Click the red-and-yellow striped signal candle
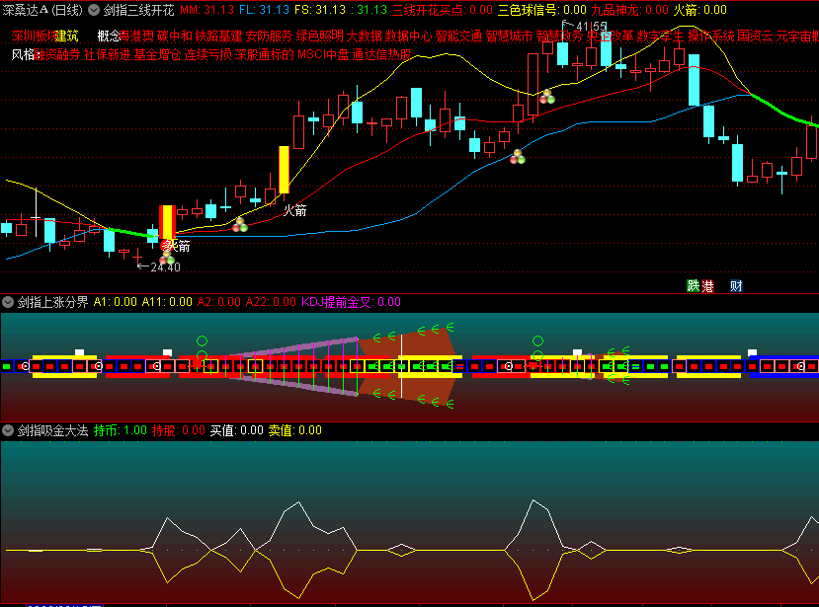819x607 pixels. 167,222
